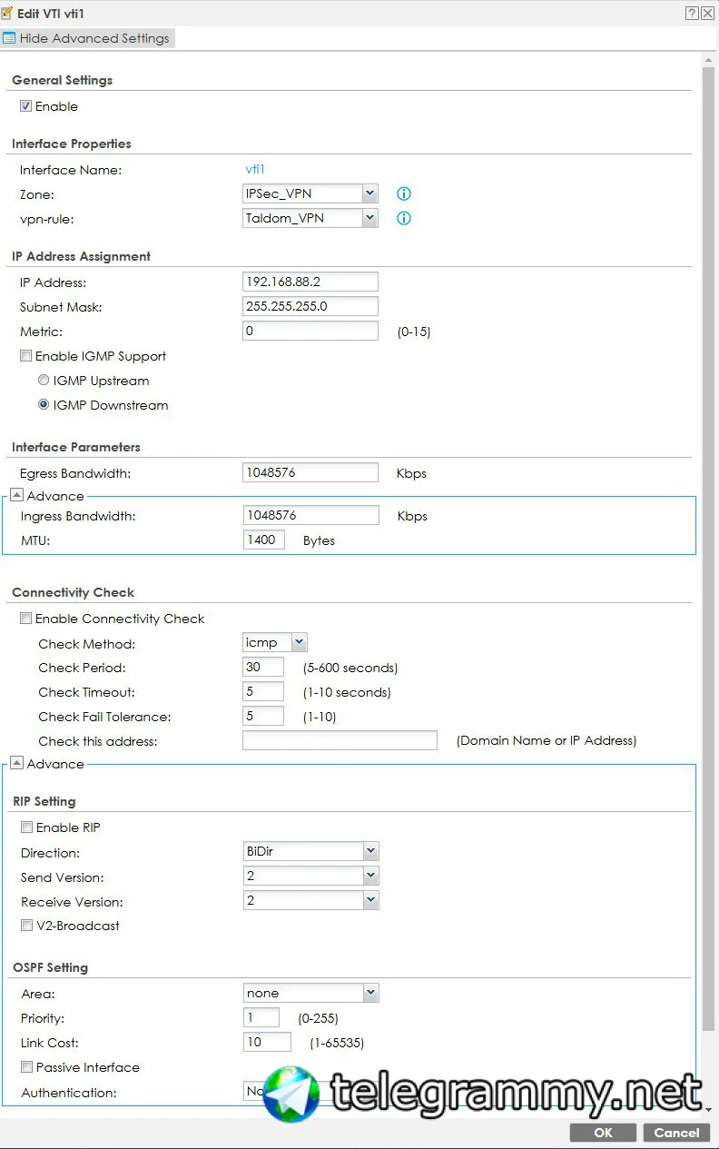Image resolution: width=719 pixels, height=1149 pixels.
Task: Click the Hide Advanced Settings list icon
Action: click(9, 38)
